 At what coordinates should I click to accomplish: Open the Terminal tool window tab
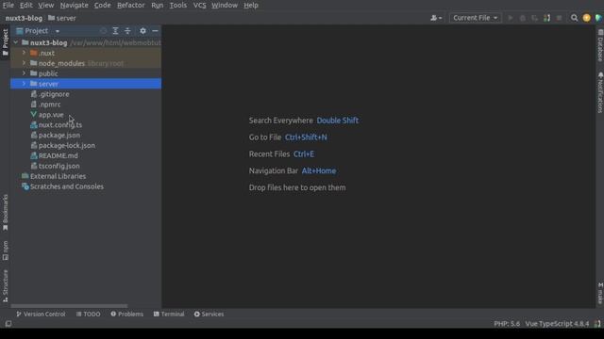(x=169, y=314)
